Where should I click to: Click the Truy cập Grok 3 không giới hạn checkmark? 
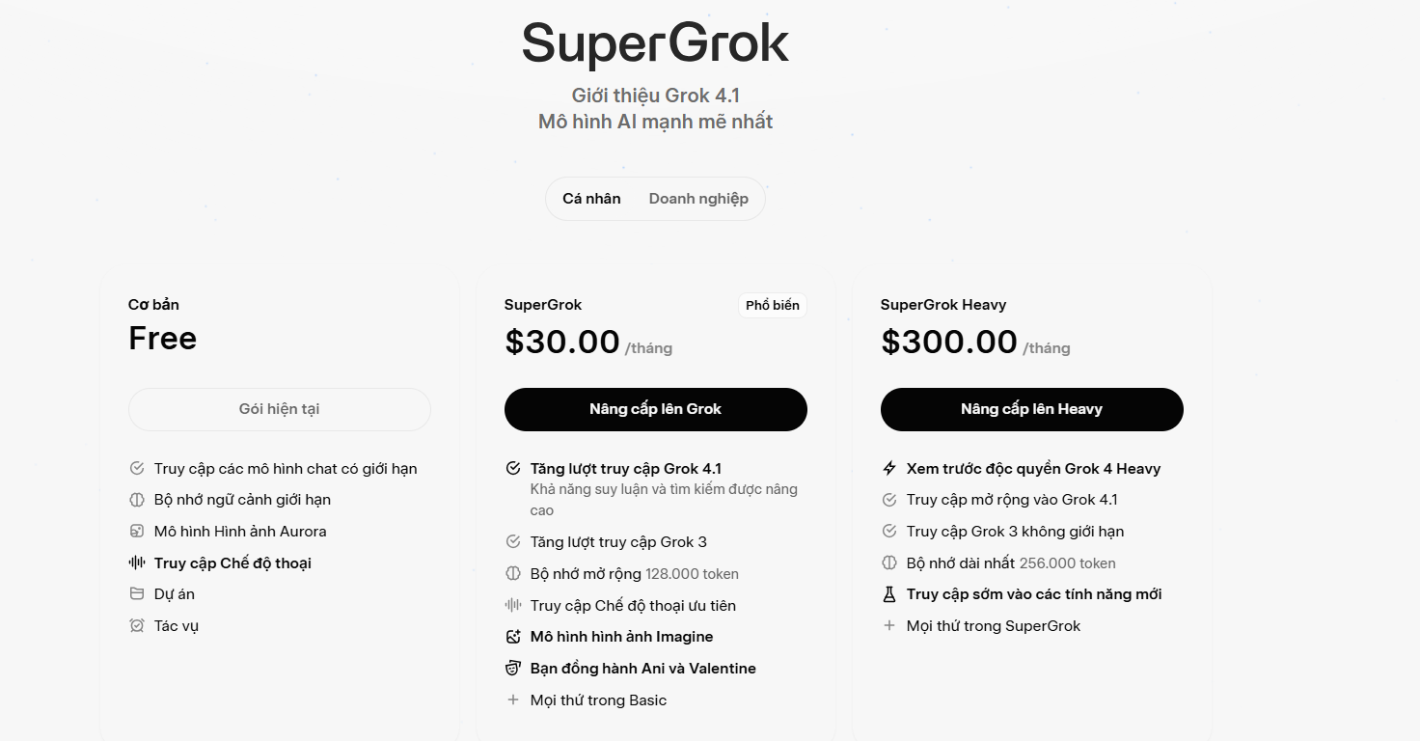click(889, 531)
